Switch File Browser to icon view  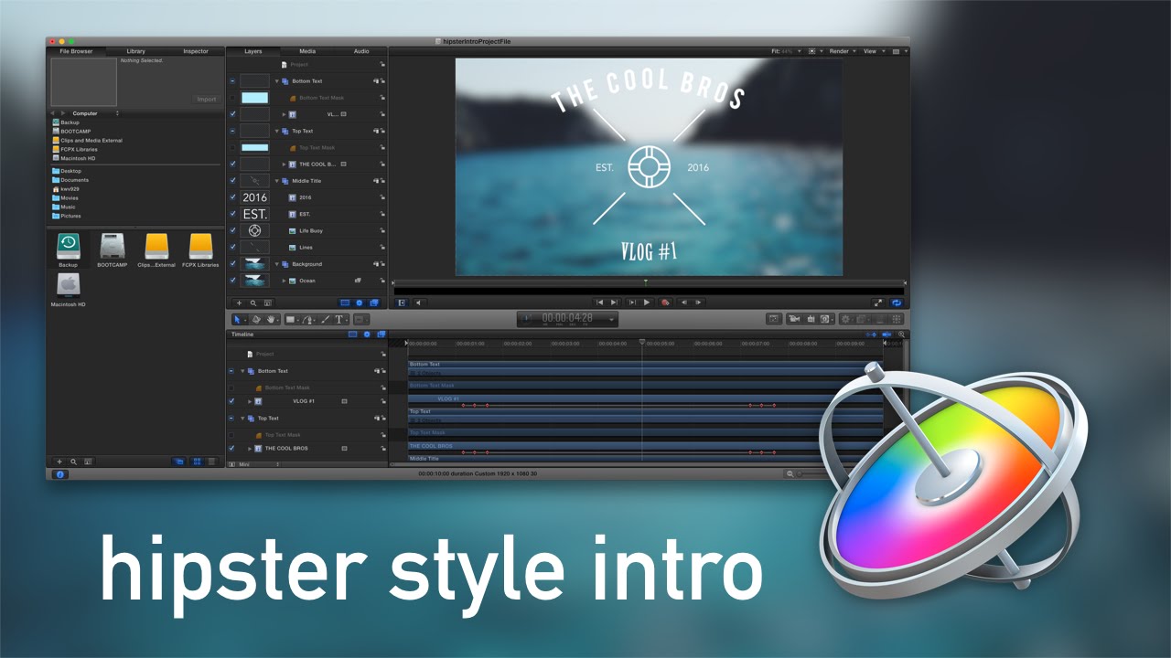tap(196, 462)
